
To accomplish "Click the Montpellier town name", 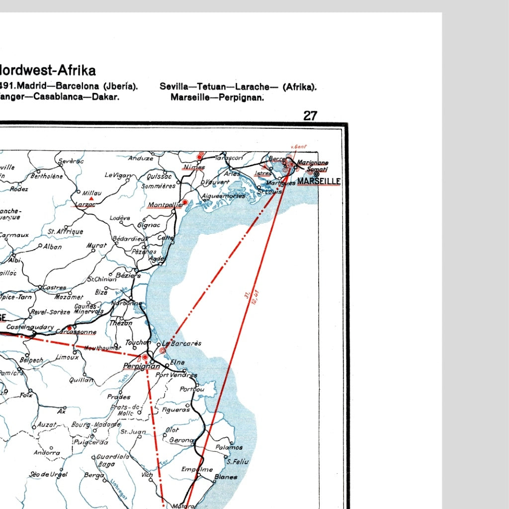I will [165, 205].
